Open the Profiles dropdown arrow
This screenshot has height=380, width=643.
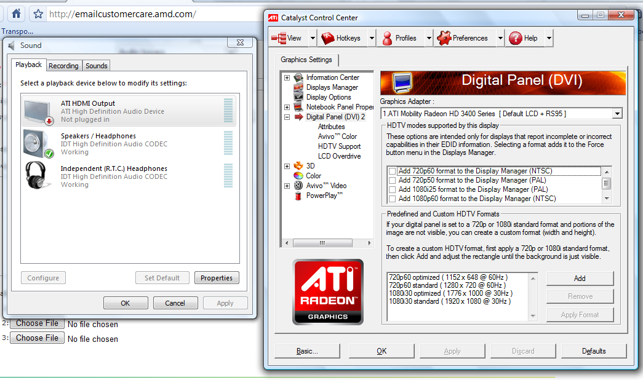click(x=429, y=38)
